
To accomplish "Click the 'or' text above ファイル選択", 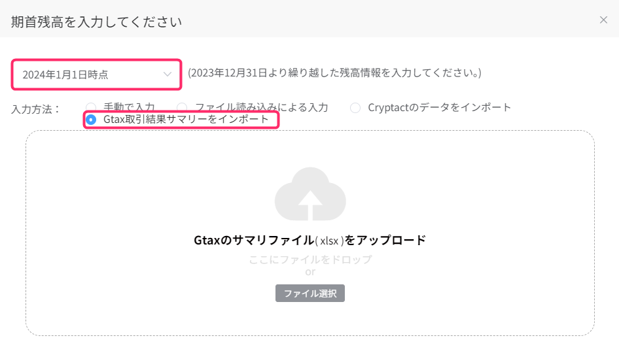I will [310, 272].
